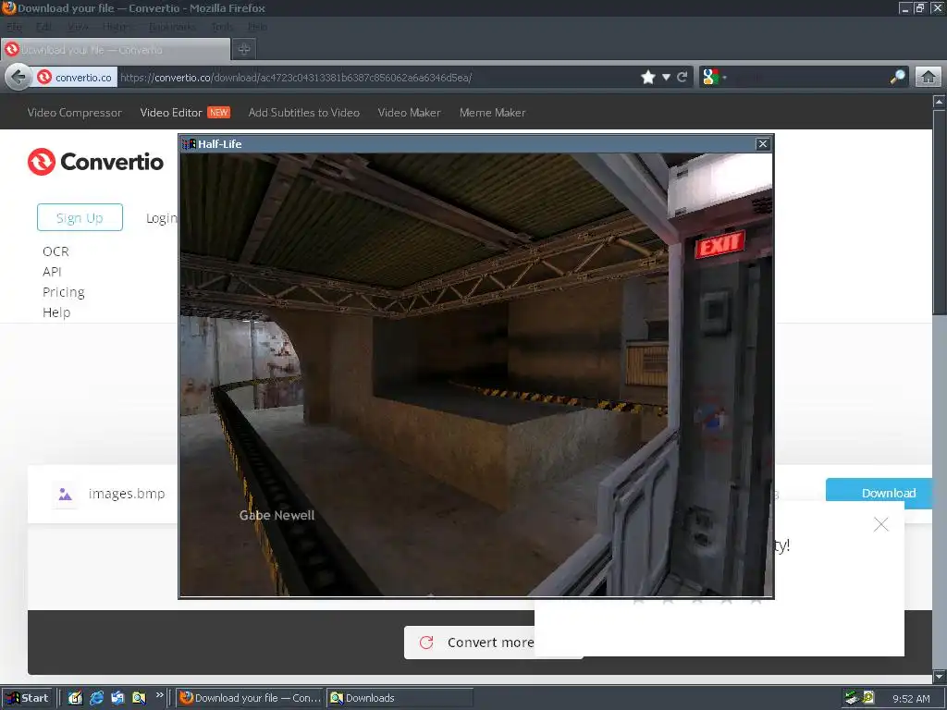Open the Tools menu in Firefox

(x=222, y=27)
